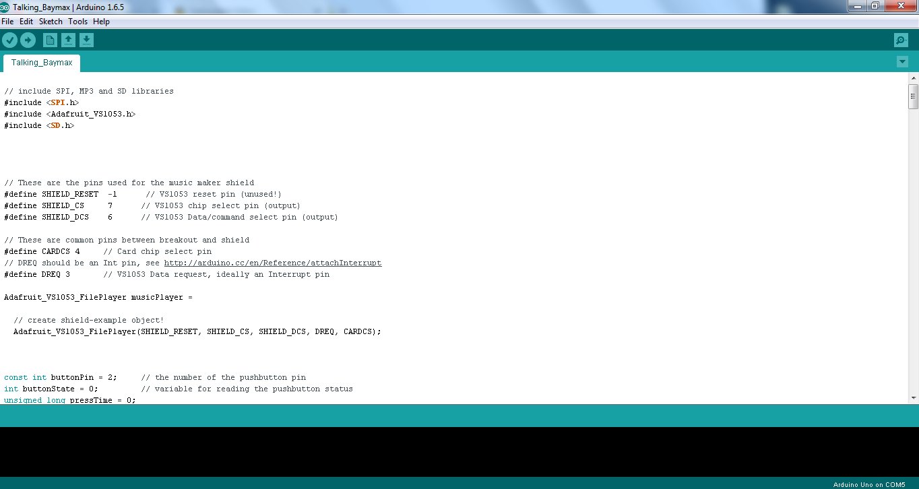Click the "#define SHIELD_DCS 6" line
919x489 pixels.
171,217
